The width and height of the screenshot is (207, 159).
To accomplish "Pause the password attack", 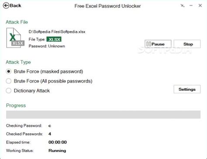I will 158,44.
